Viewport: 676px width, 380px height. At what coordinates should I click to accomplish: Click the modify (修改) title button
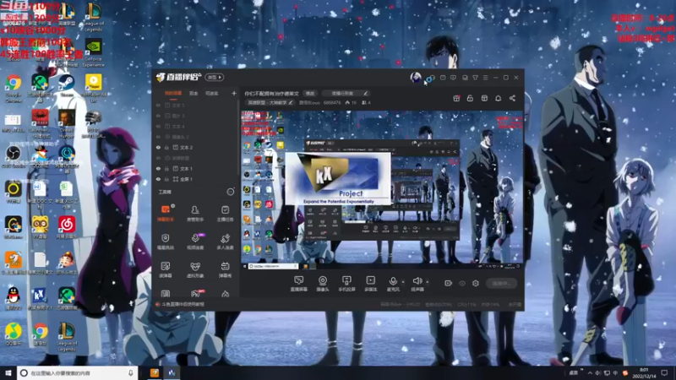click(x=310, y=93)
